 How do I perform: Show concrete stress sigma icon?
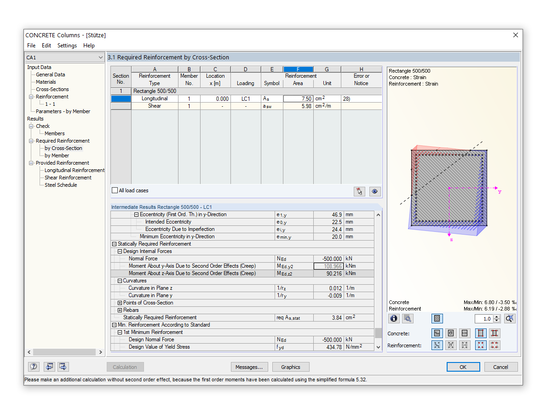[x=451, y=333]
